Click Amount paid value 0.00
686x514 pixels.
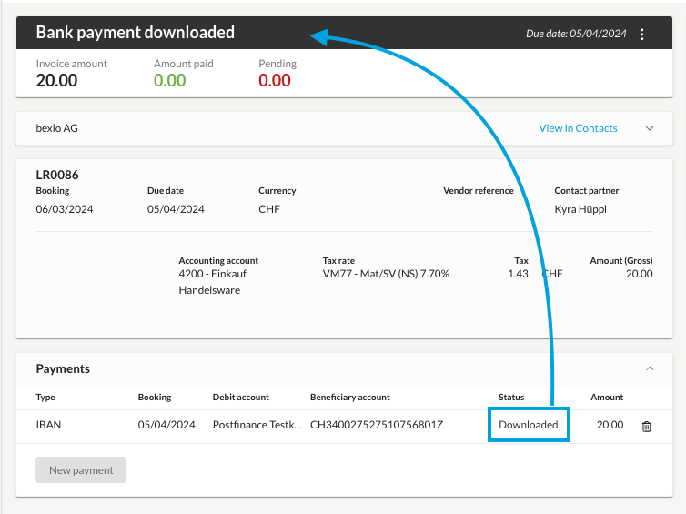(x=170, y=80)
